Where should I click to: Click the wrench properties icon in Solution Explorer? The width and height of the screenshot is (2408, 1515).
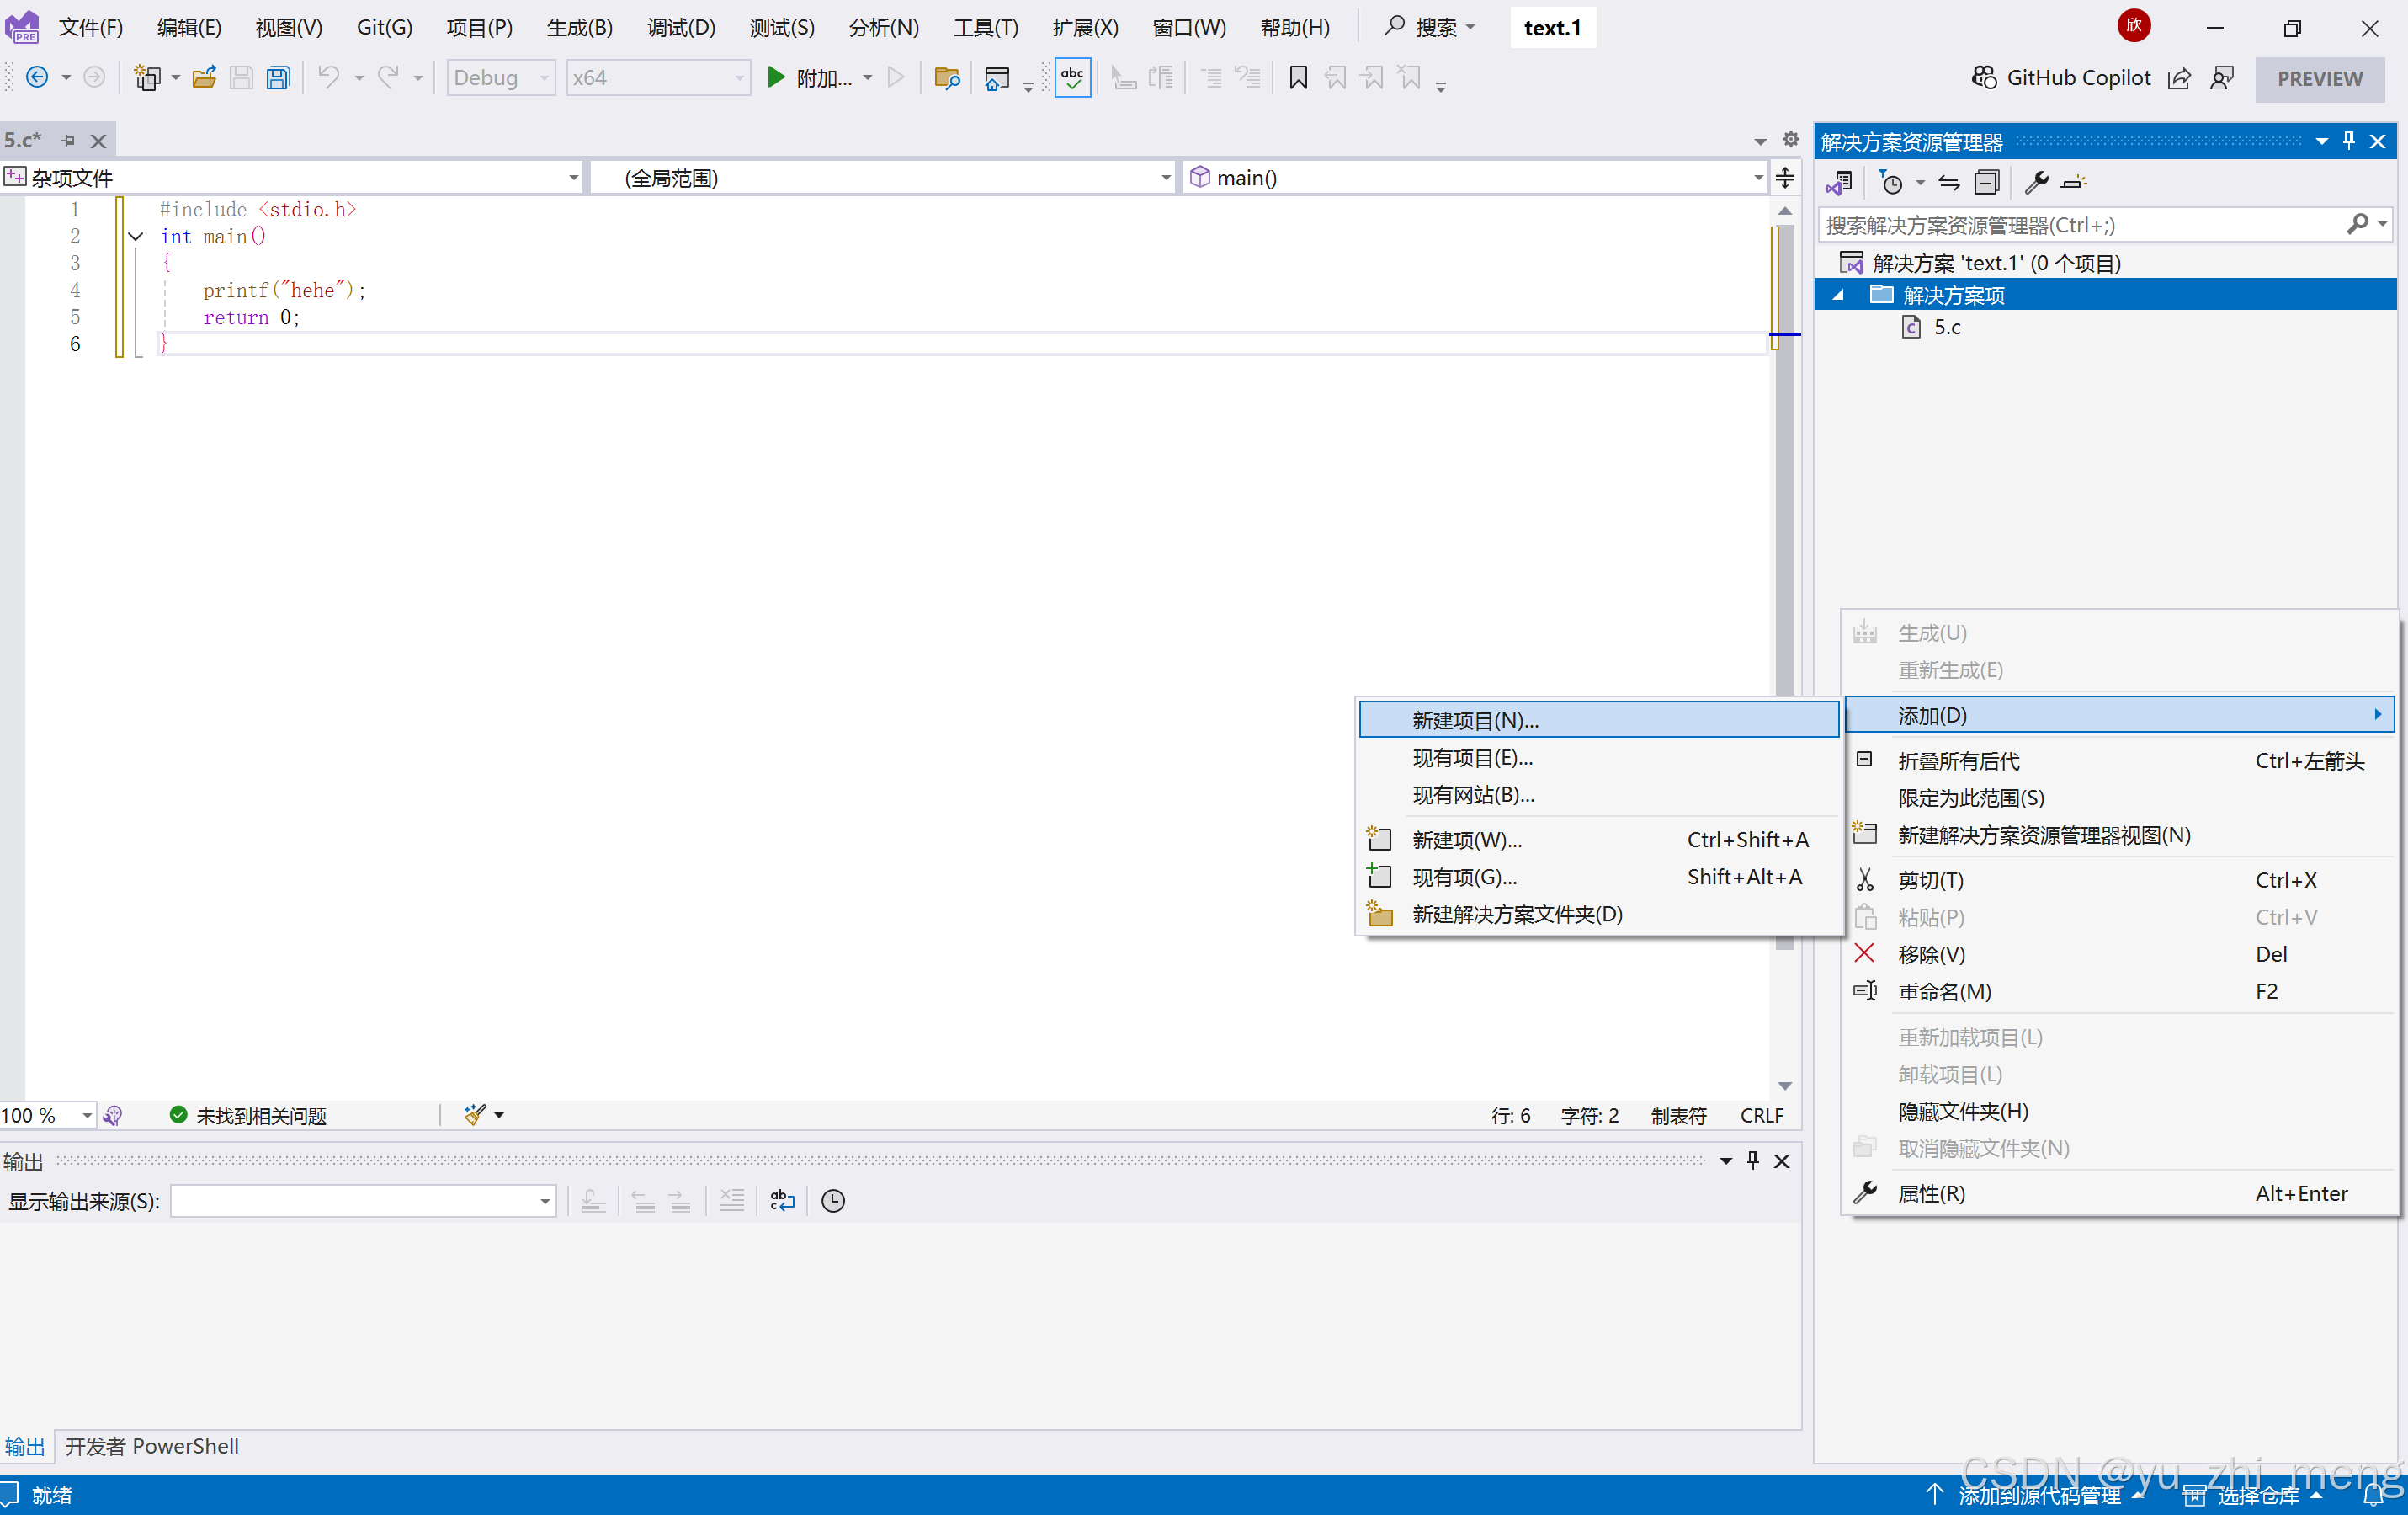coord(2035,183)
